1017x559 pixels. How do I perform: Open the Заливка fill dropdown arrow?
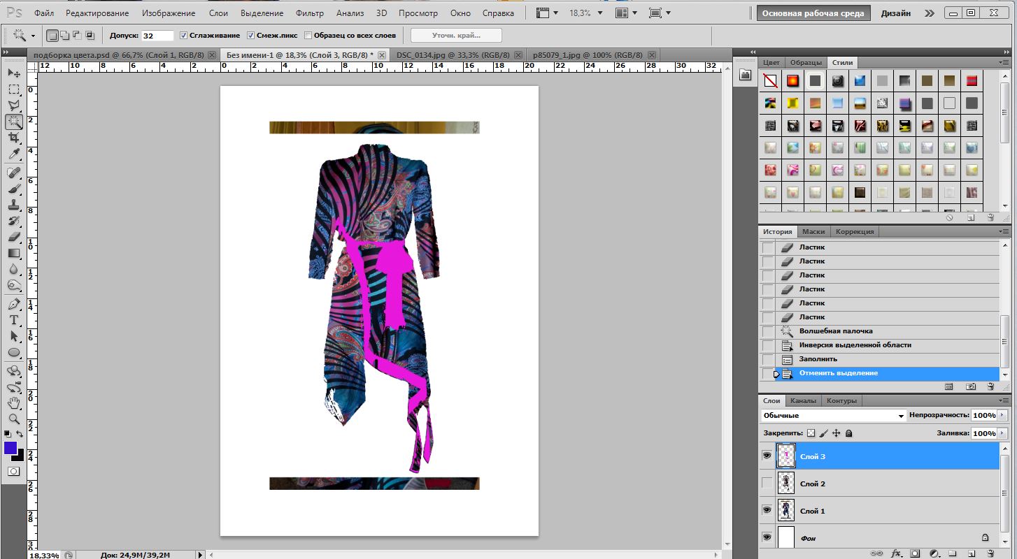(1004, 433)
